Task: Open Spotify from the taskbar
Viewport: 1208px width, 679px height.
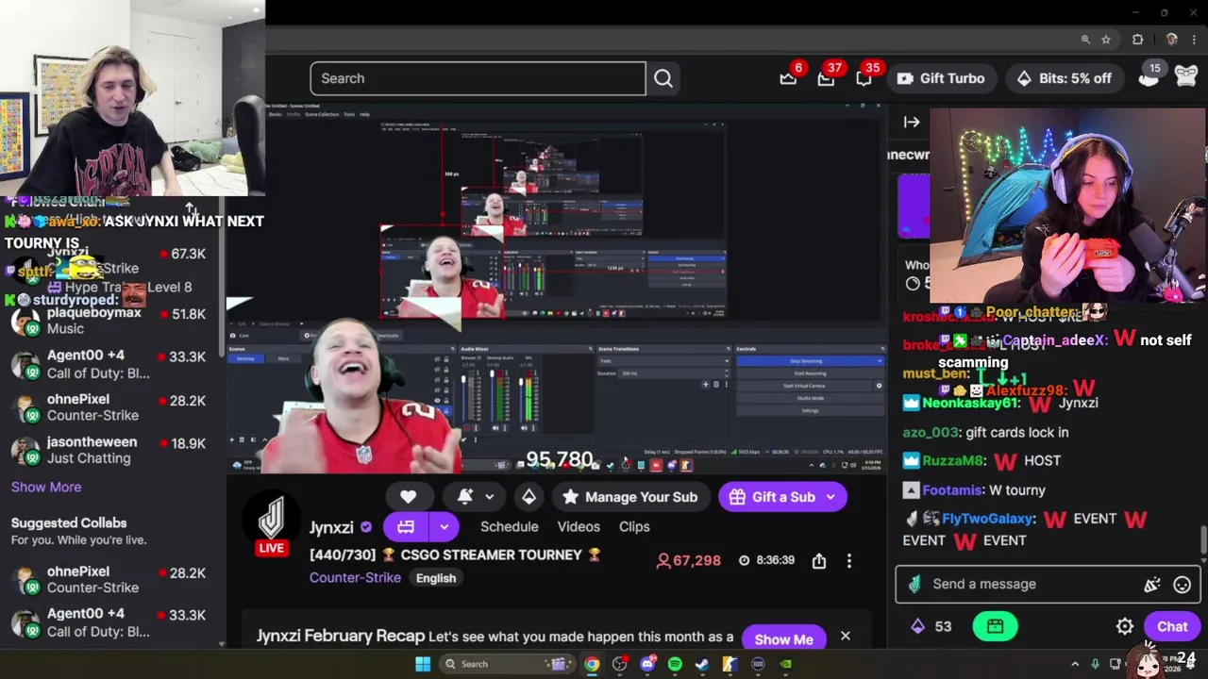Action: tap(675, 664)
